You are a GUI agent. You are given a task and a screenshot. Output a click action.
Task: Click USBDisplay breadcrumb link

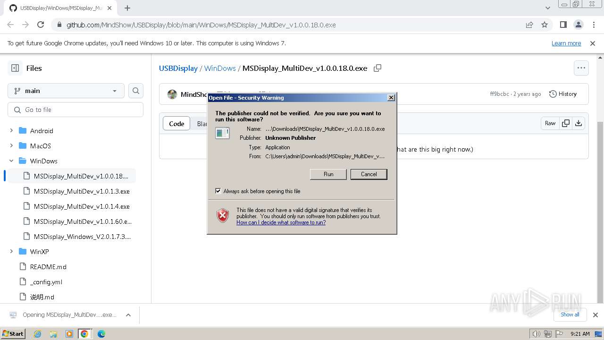point(178,68)
